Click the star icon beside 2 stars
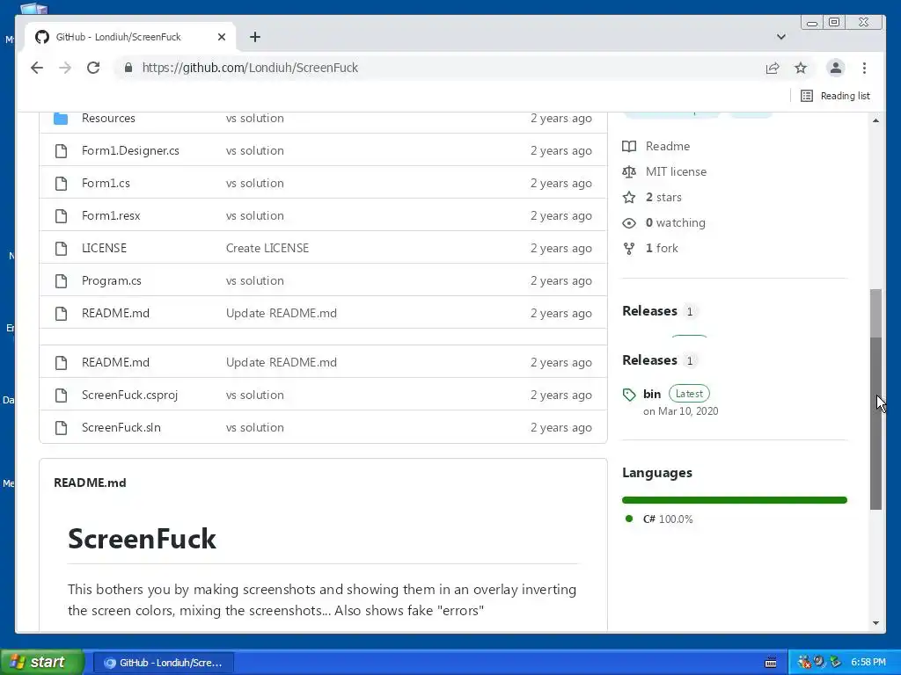 pos(629,198)
